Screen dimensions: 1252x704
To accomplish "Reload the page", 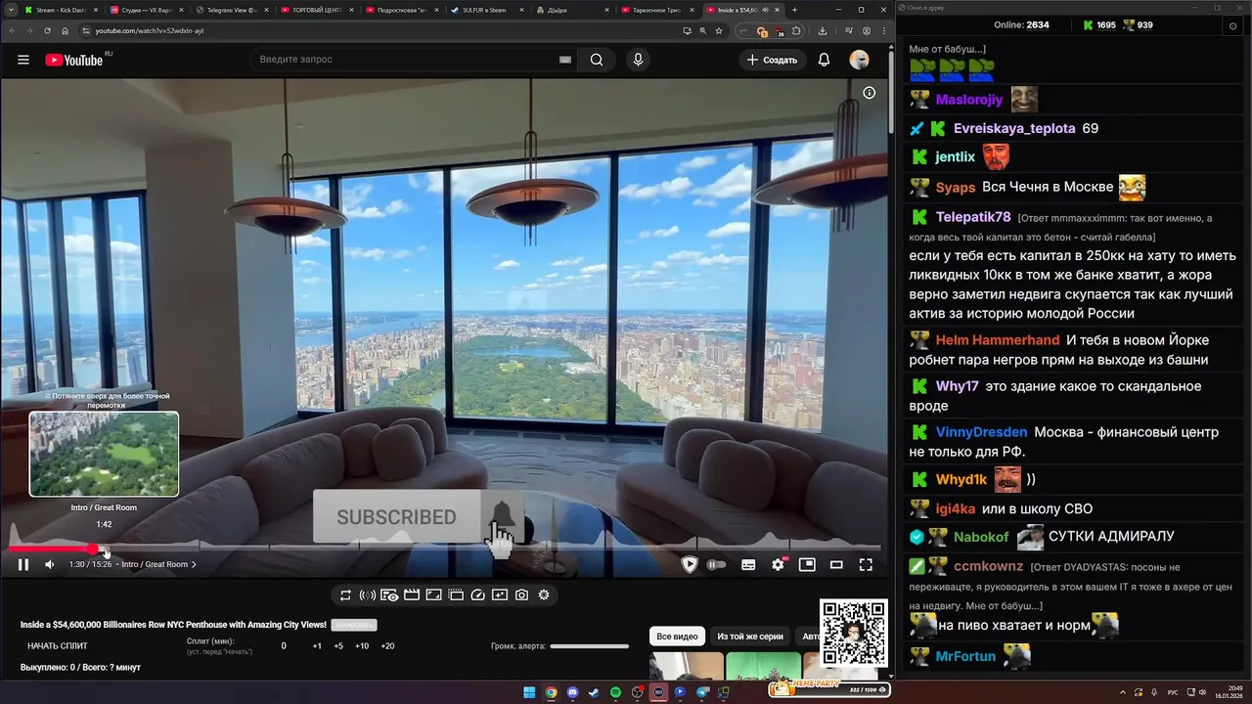I will coord(47,31).
